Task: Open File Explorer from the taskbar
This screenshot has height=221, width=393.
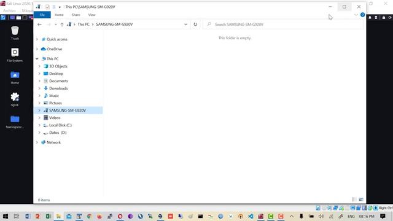Action: tap(59, 216)
